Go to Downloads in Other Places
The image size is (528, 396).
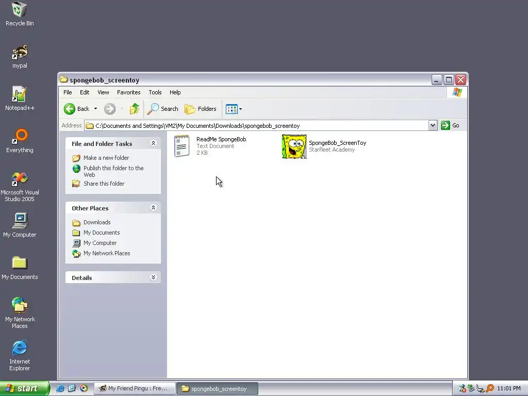pyautogui.click(x=97, y=222)
